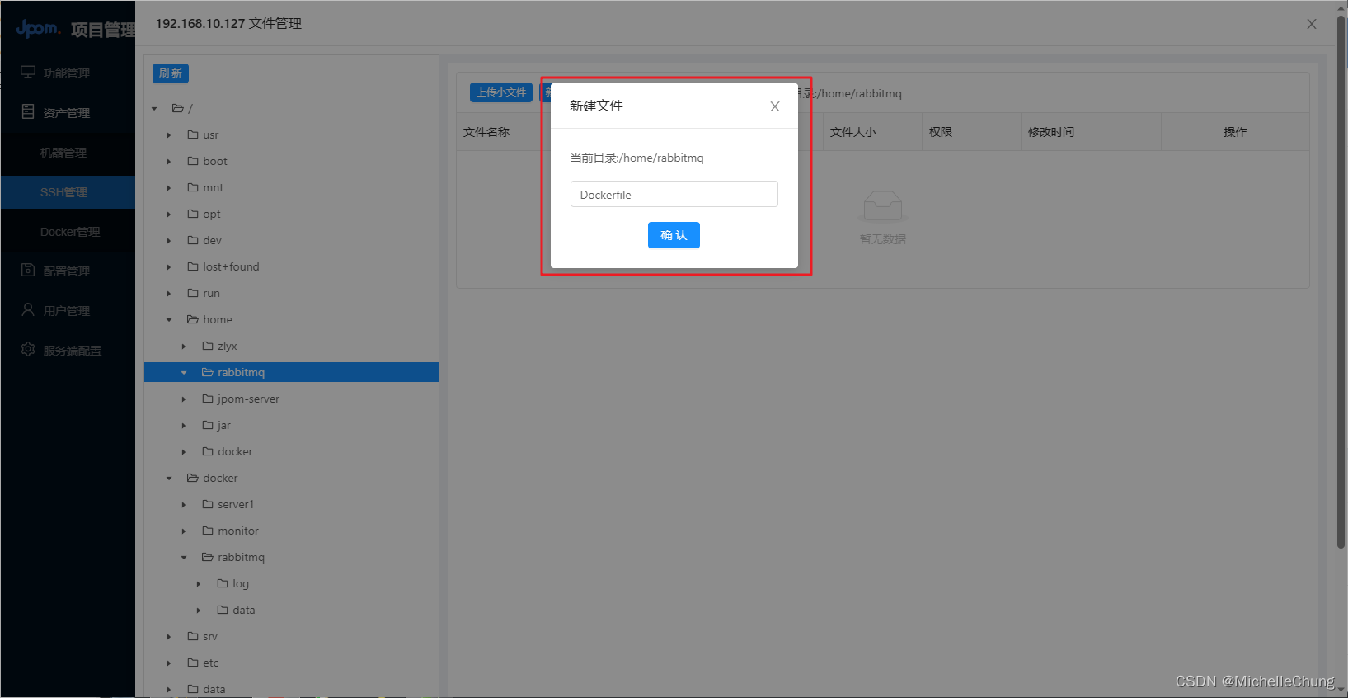
Task: Click the 用户管理 person icon
Action: click(28, 310)
